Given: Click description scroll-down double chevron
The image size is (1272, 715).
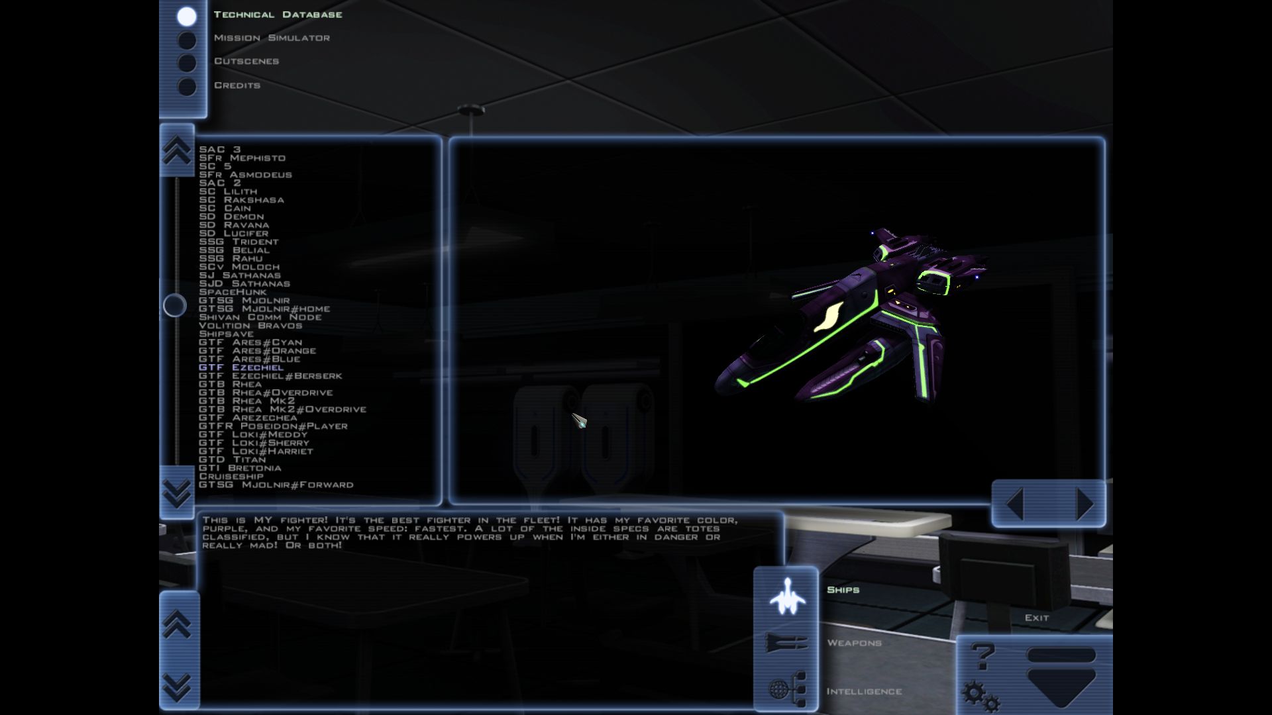Looking at the screenshot, I should (177, 687).
